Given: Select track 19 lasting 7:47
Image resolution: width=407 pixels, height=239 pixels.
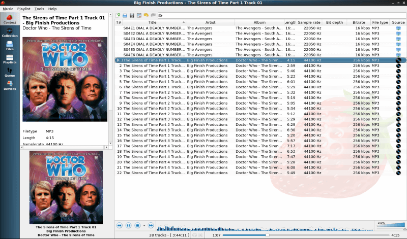Looking at the screenshot, I should [x=260, y=157].
